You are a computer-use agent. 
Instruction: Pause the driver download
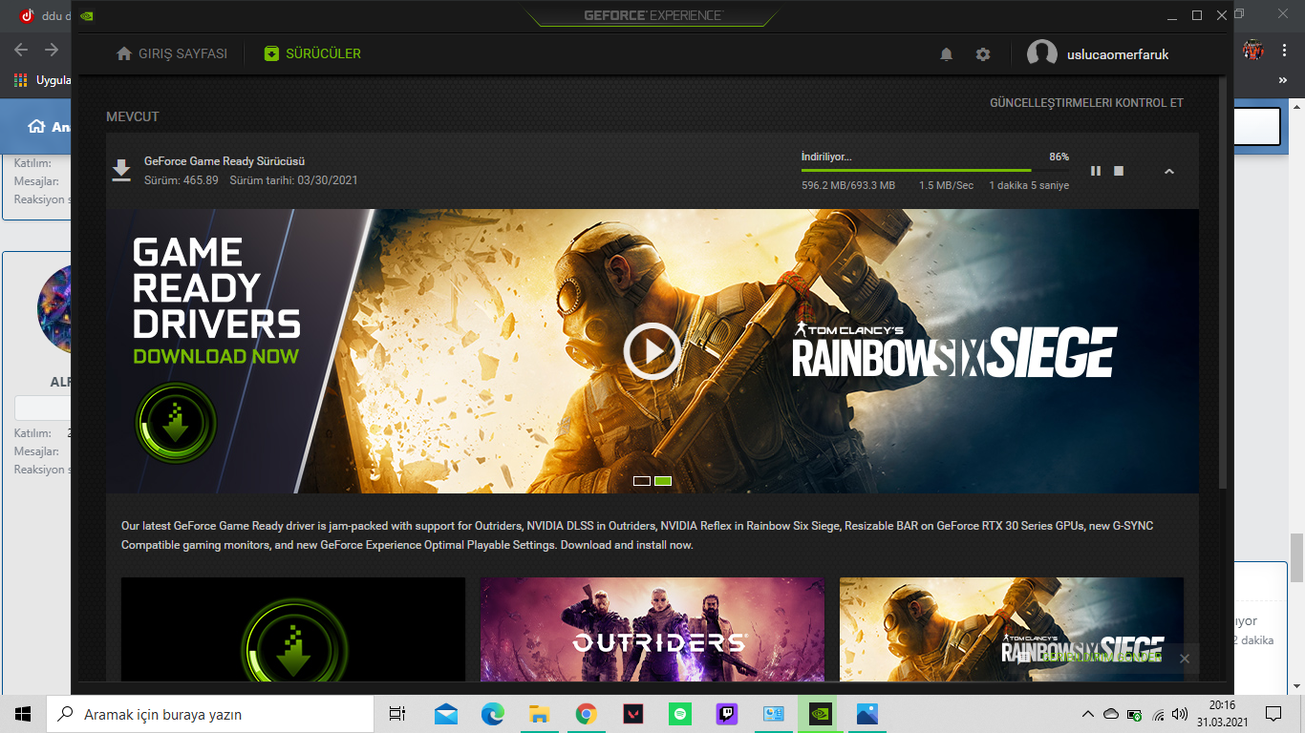tap(1096, 171)
